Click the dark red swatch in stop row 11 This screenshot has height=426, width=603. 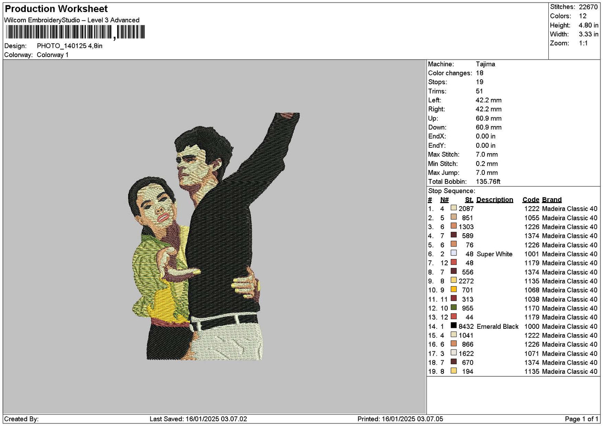454,298
